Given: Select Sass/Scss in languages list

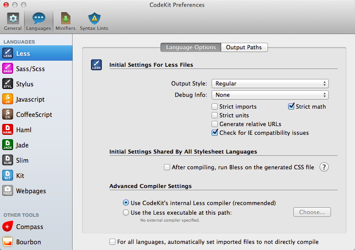Looking at the screenshot, I should pyautogui.click(x=36, y=68).
